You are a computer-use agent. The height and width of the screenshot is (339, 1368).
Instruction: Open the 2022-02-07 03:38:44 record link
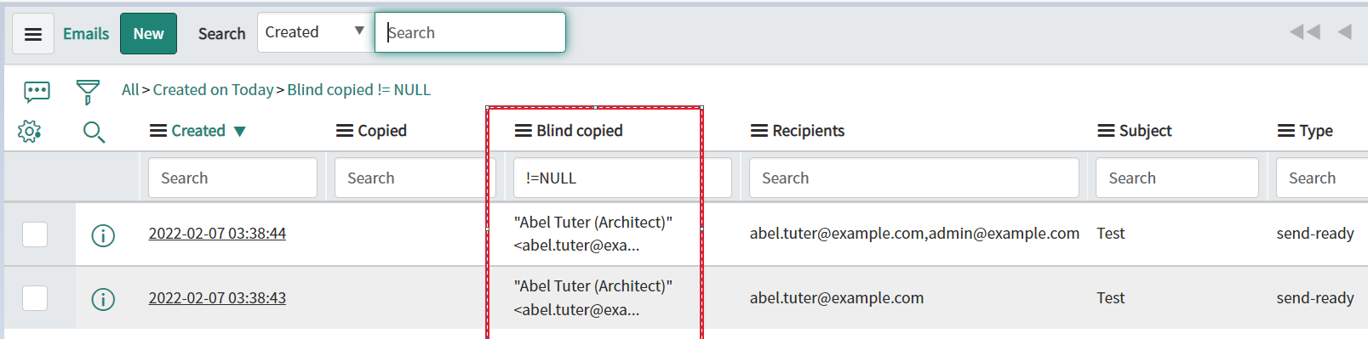tap(217, 234)
